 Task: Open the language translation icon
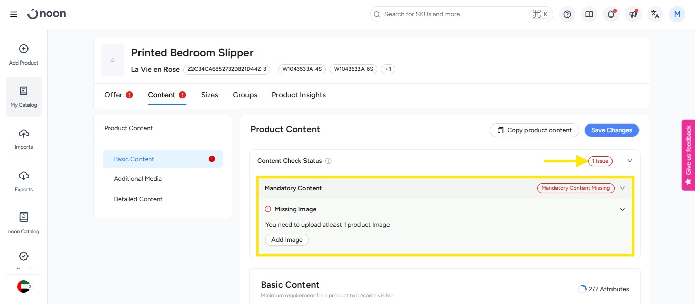point(655,14)
